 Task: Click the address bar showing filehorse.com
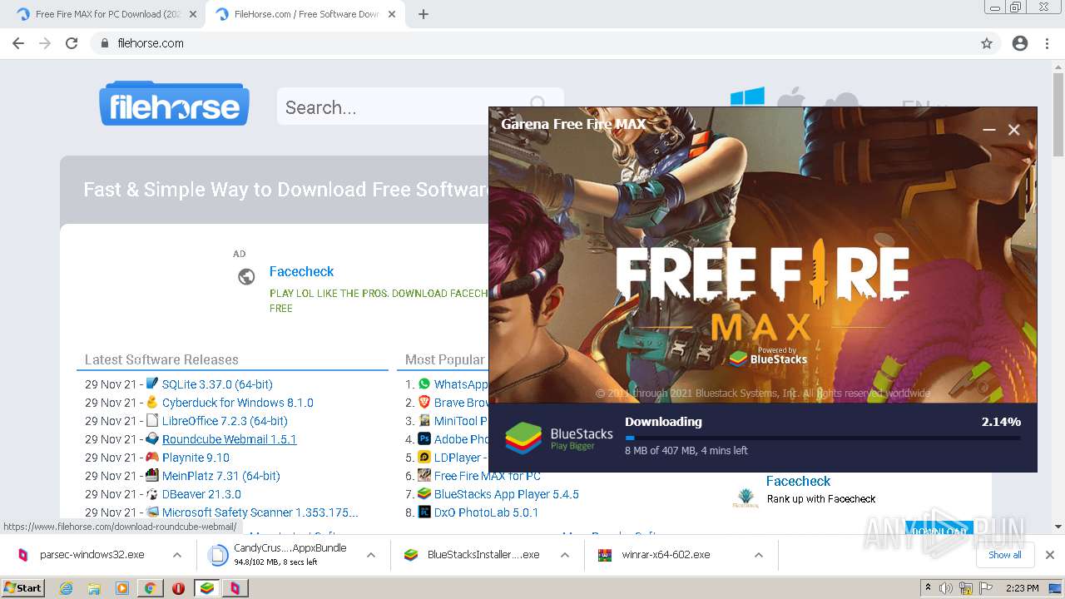pyautogui.click(x=532, y=43)
